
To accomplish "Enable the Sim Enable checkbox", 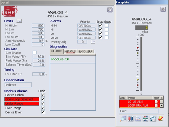I will click(x=34, y=53).
